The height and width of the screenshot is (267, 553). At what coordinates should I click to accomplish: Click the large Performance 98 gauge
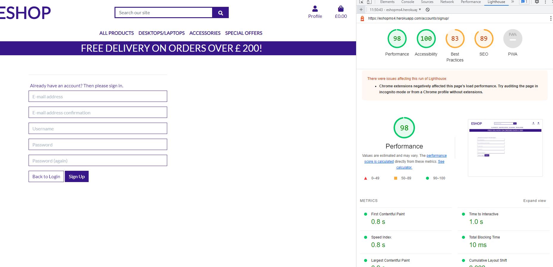click(x=404, y=128)
